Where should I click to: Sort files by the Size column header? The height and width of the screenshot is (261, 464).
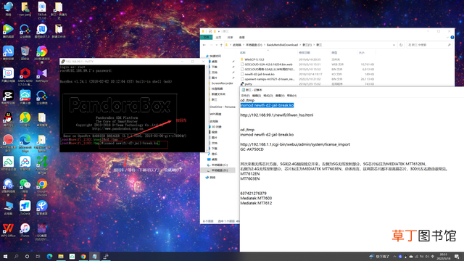pos(361,53)
